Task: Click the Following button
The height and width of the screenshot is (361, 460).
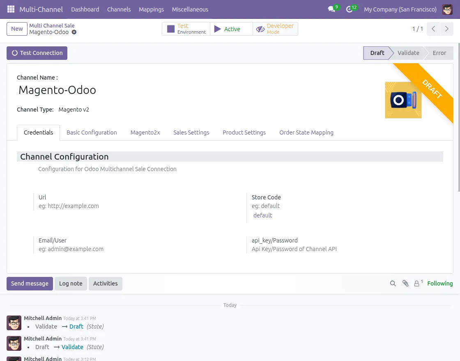Action: (x=440, y=283)
